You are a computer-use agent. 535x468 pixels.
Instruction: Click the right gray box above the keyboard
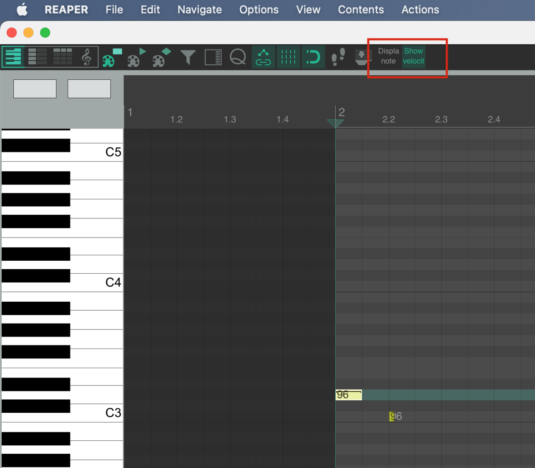tap(89, 89)
